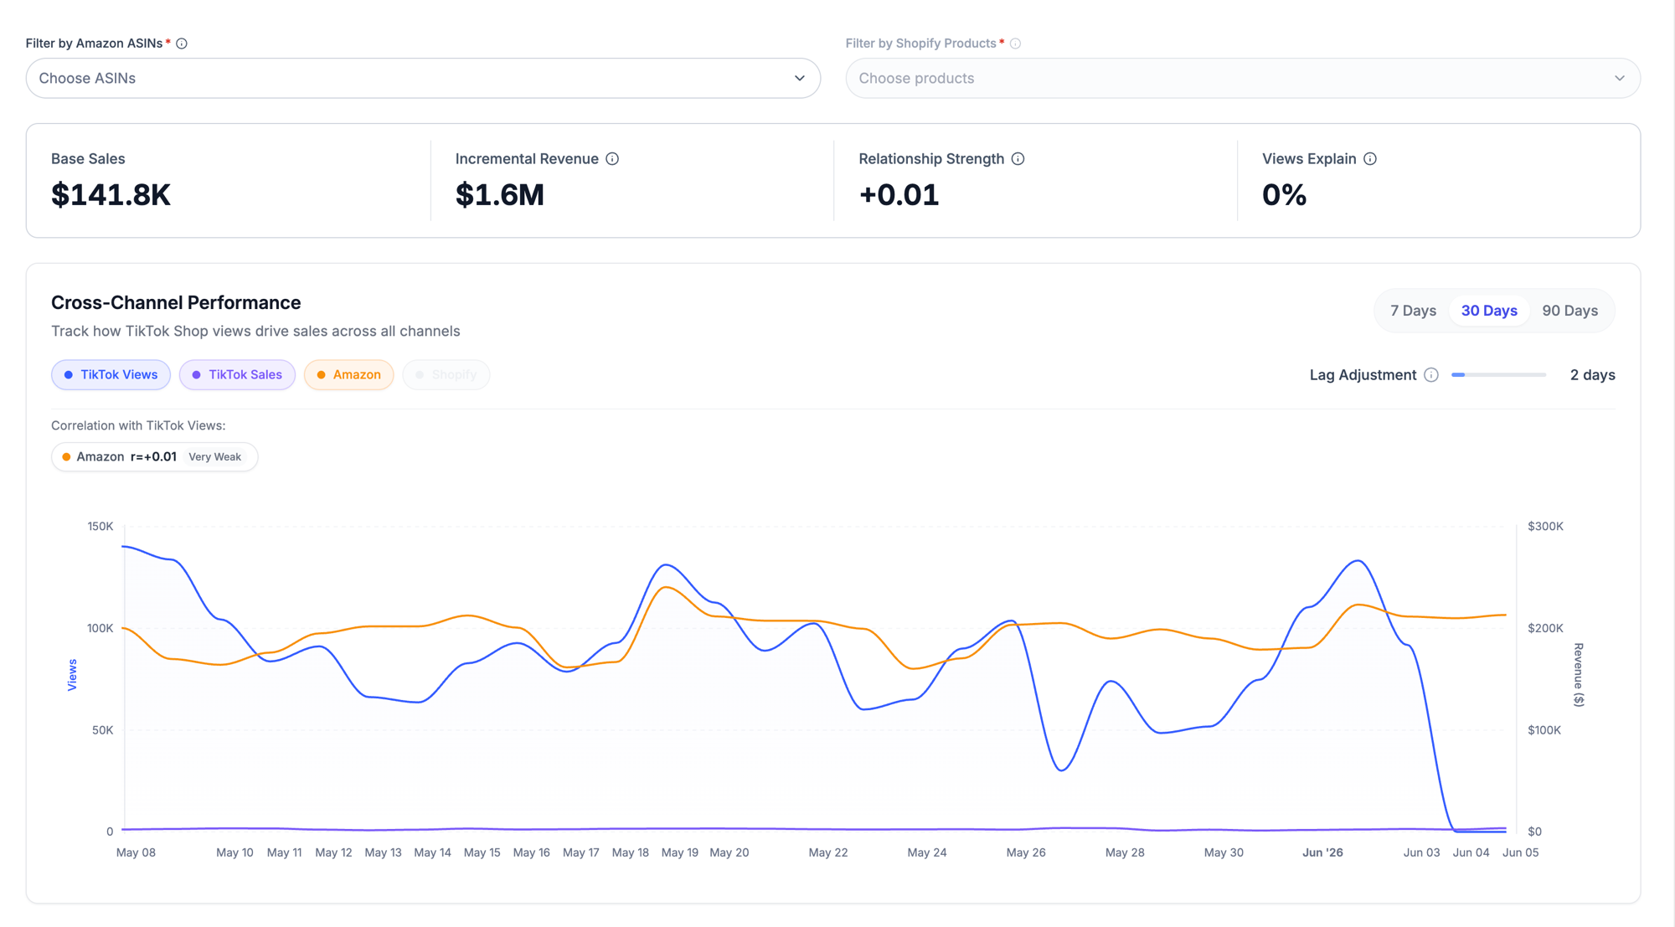Open info tooltip for Shopify Products filter
Image resolution: width=1675 pixels, height=927 pixels.
1015,44
